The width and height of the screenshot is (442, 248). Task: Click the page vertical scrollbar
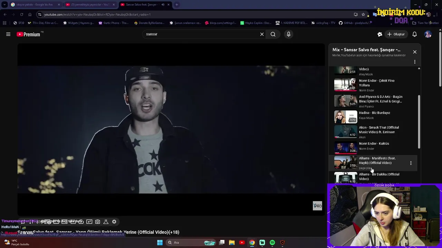pos(440,59)
